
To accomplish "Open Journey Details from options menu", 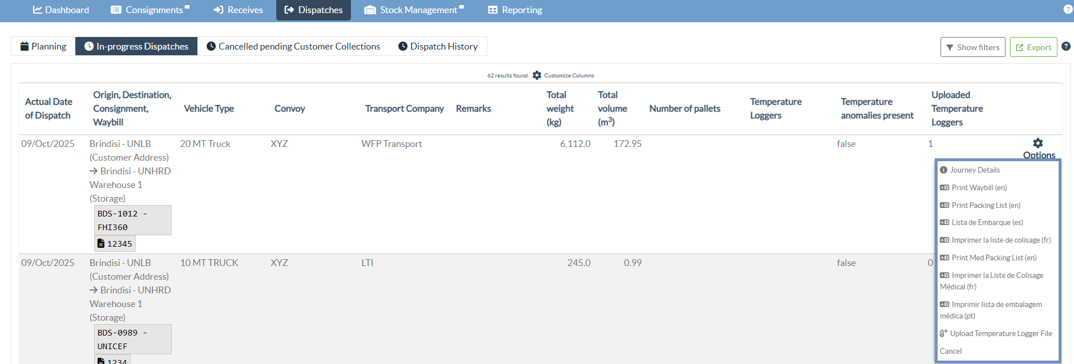I will (x=974, y=170).
